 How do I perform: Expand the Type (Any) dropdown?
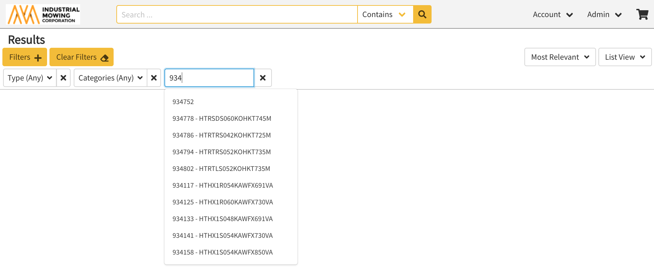tap(30, 78)
